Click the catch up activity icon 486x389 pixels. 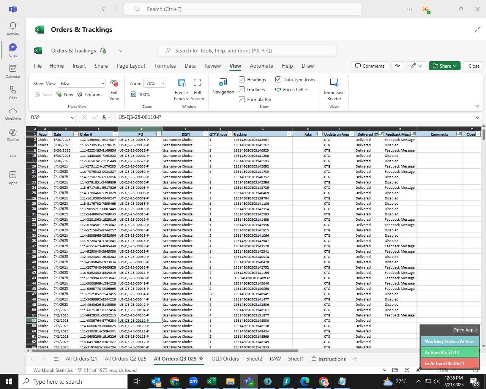pyautogui.click(x=398, y=66)
